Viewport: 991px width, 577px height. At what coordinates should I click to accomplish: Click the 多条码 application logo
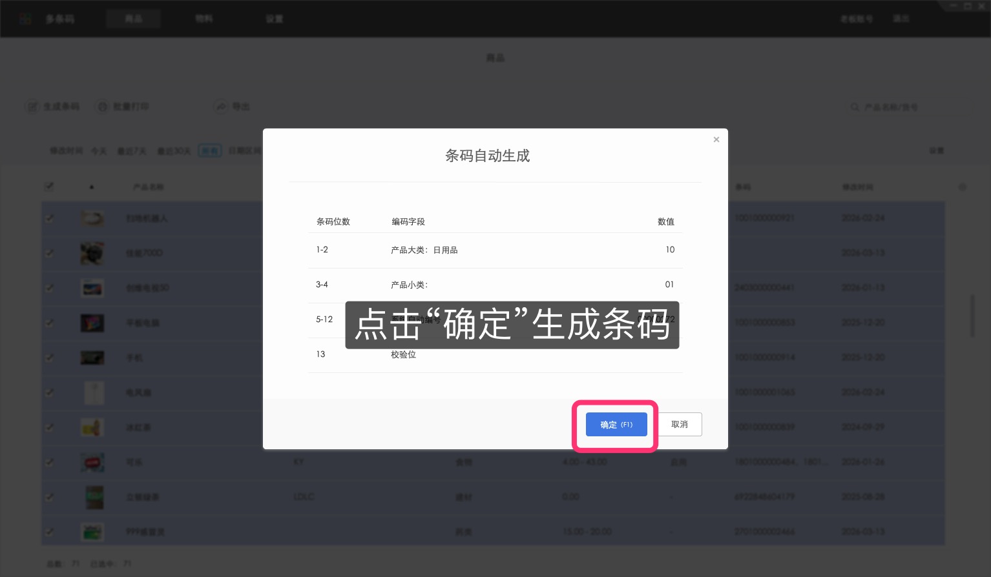[25, 19]
